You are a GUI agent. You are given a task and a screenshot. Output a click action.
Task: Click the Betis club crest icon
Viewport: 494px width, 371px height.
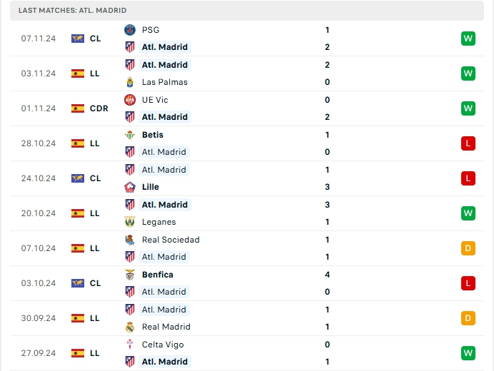[130, 135]
